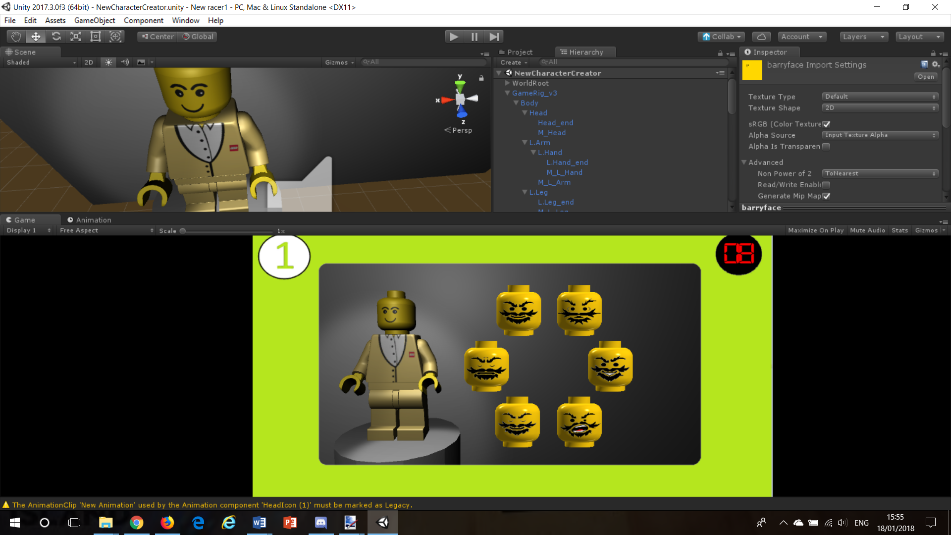This screenshot has height=535, width=951.
Task: Open Firefox from the taskbar
Action: (x=167, y=523)
